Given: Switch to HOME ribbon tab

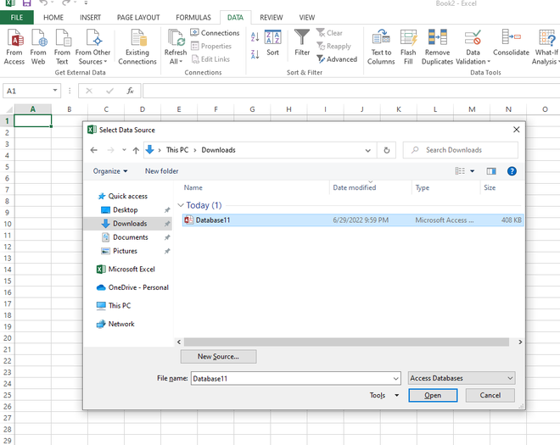Looking at the screenshot, I should pyautogui.click(x=53, y=18).
